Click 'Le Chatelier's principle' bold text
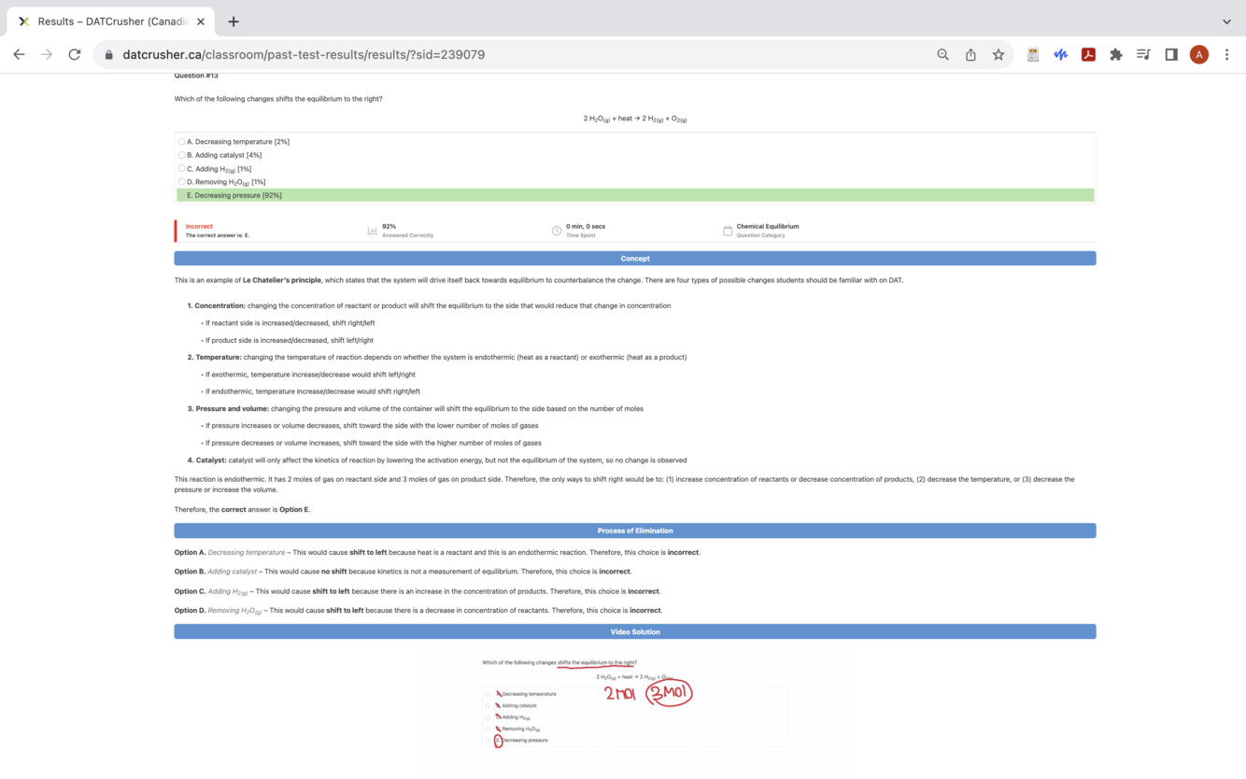Viewport: 1246px width, 779px height. coord(282,279)
